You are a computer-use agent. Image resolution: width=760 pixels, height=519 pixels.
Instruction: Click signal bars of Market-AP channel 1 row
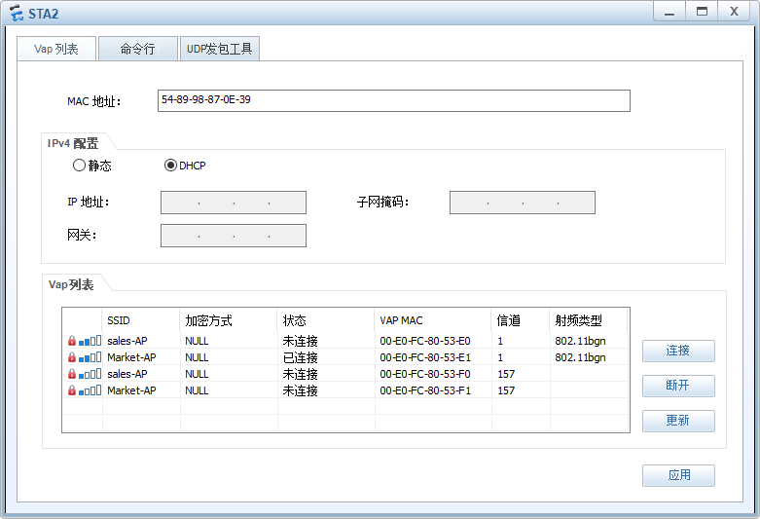[90, 357]
